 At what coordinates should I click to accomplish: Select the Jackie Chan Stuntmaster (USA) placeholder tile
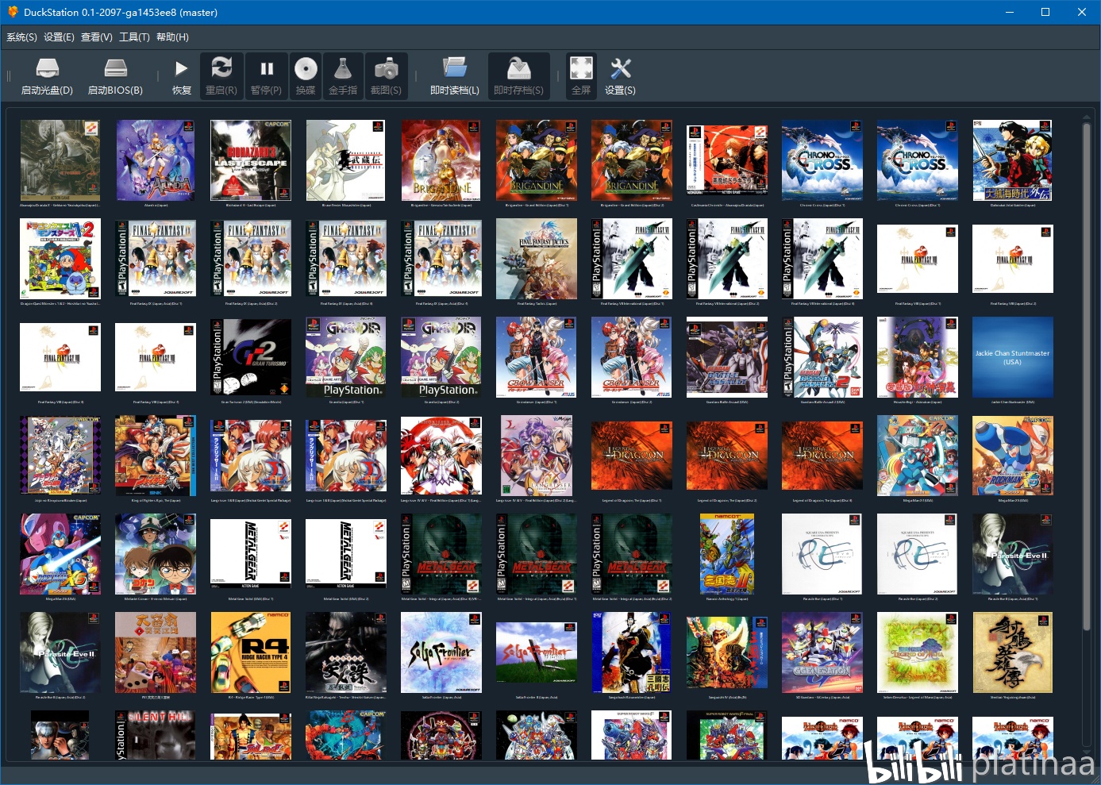coord(1013,357)
